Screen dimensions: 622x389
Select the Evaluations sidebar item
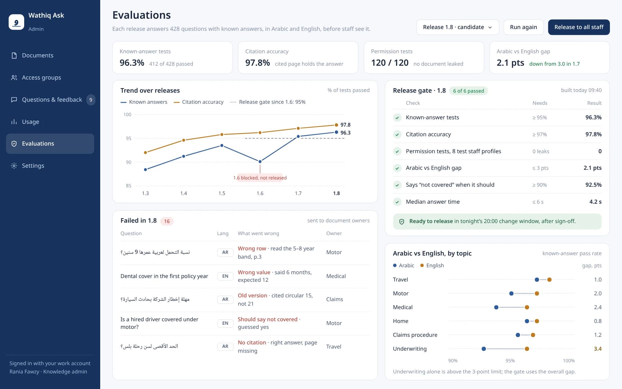50,143
